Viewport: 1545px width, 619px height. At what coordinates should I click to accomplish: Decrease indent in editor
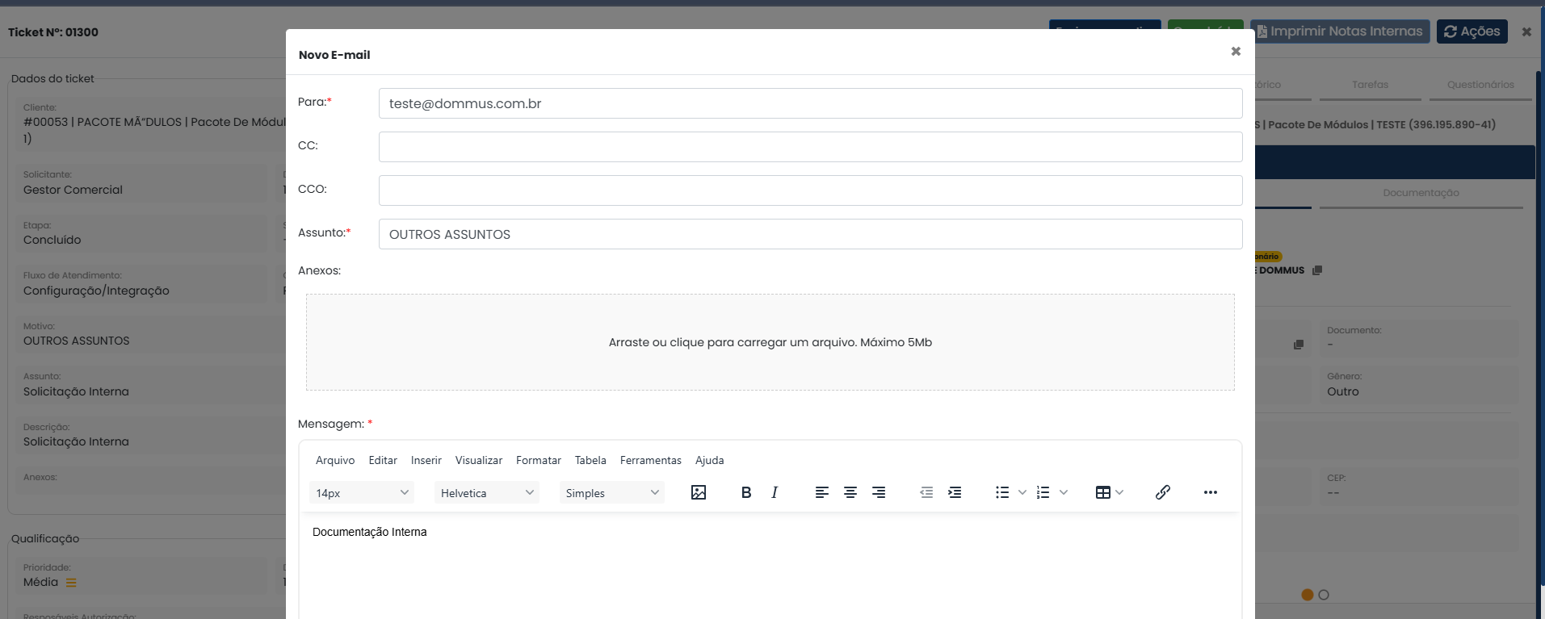pyautogui.click(x=926, y=492)
